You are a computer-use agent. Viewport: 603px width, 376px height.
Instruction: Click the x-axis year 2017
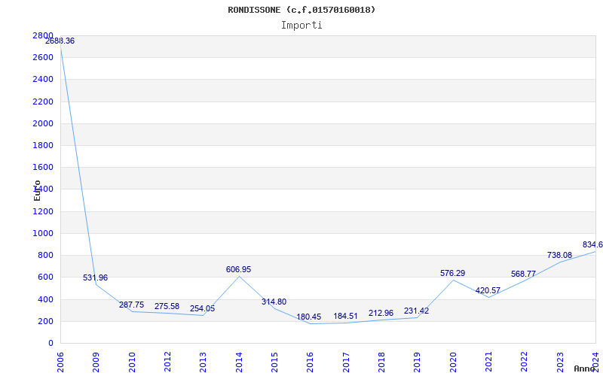point(346,362)
